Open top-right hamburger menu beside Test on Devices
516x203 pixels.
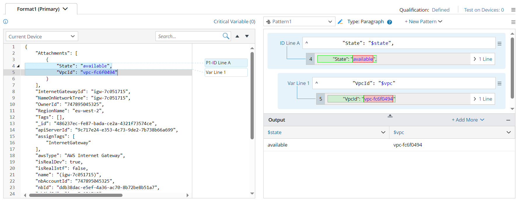coord(513,10)
